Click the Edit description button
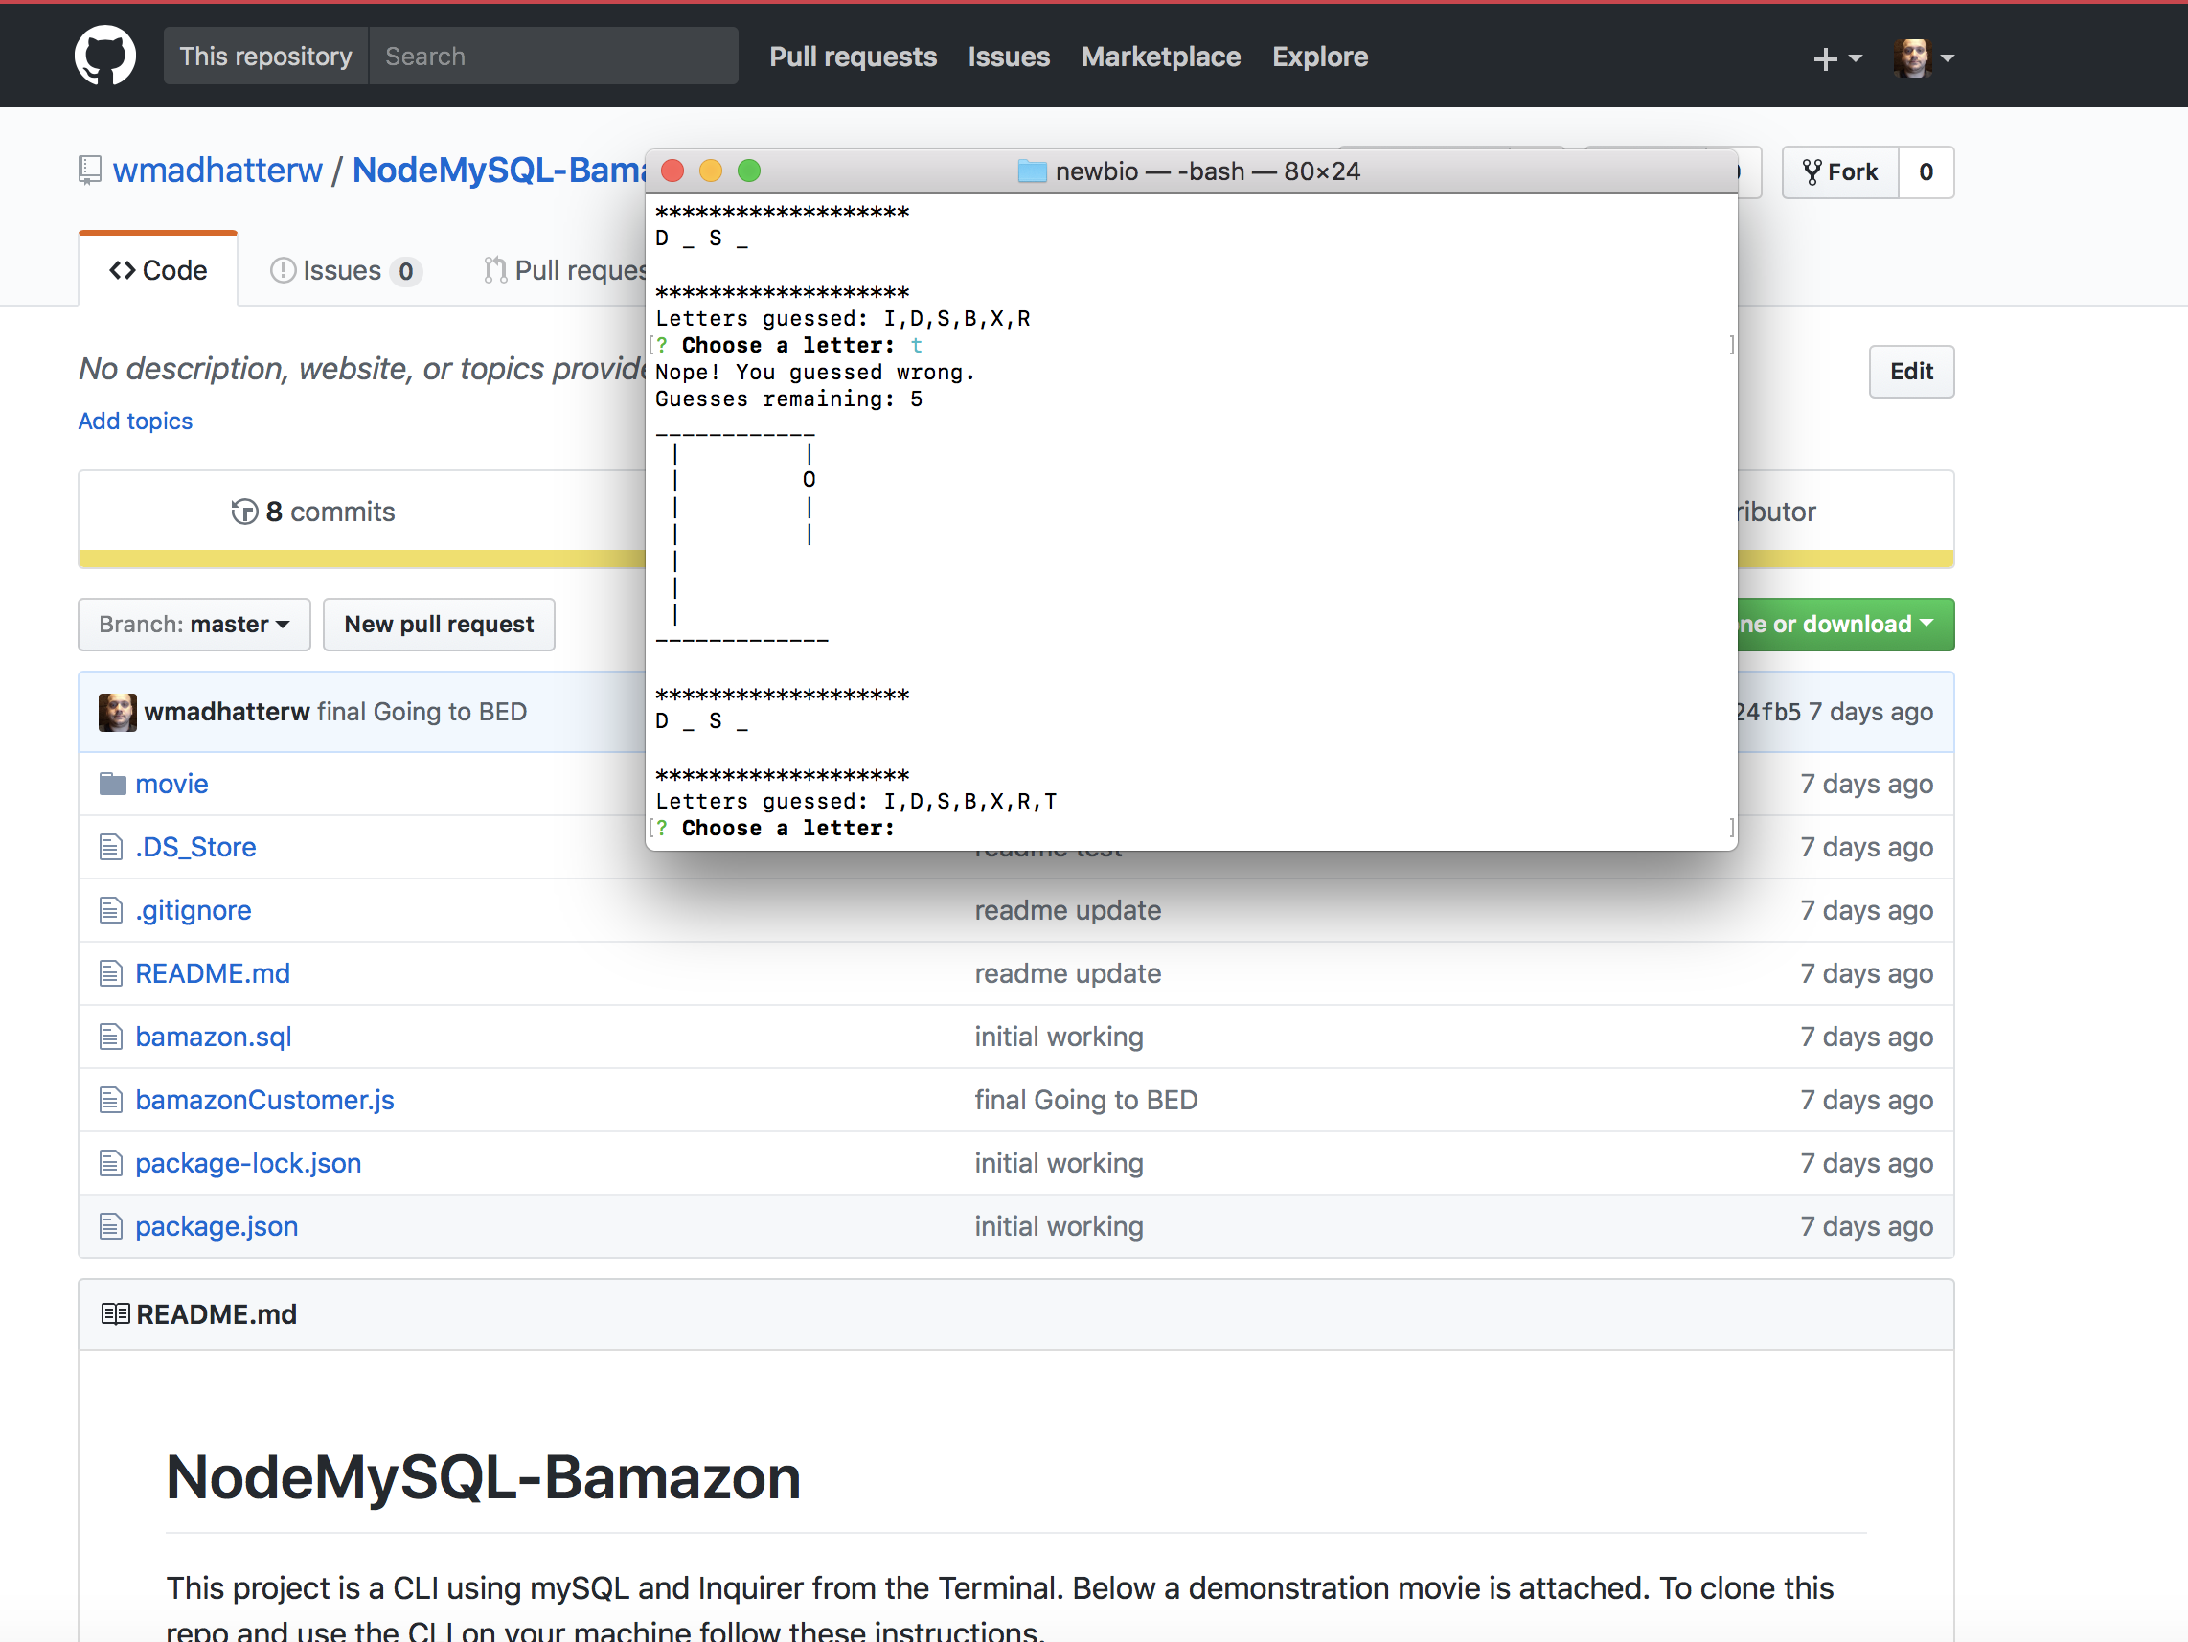 [x=1911, y=371]
